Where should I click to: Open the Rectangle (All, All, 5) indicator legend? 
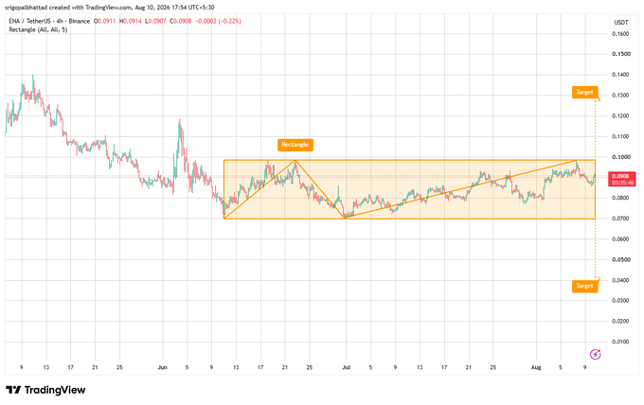38,30
